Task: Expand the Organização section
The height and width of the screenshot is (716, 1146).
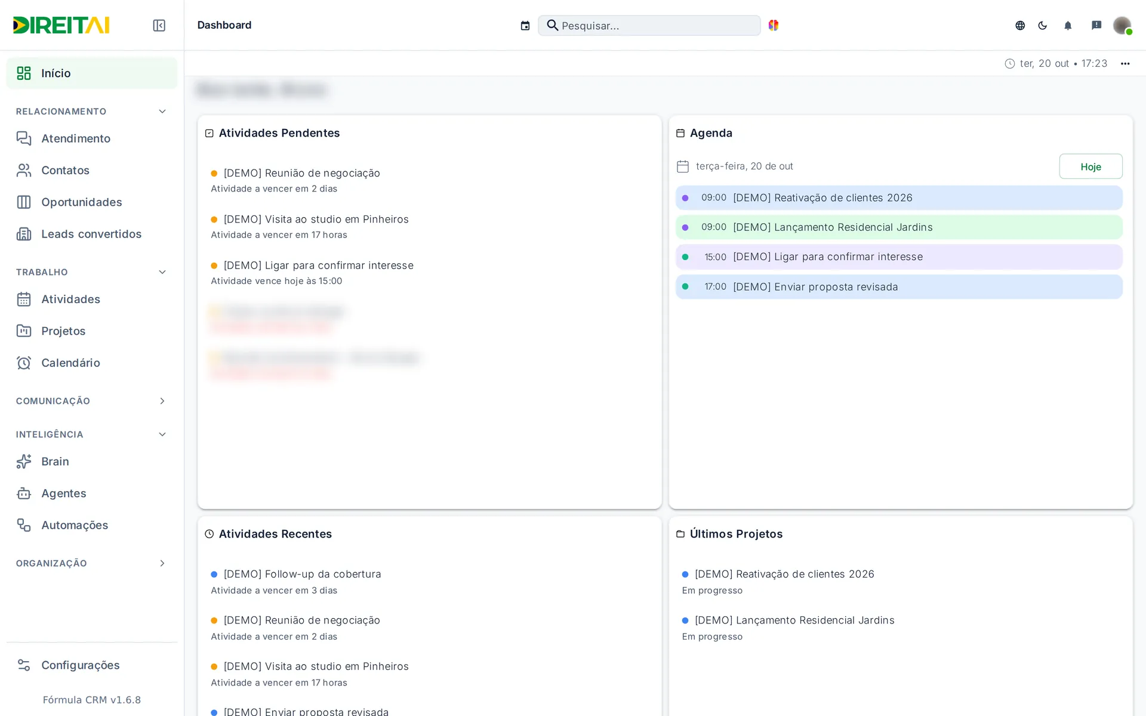Action: (162, 563)
